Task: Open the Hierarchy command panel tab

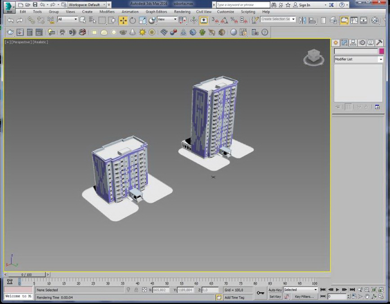Action: coord(353,43)
